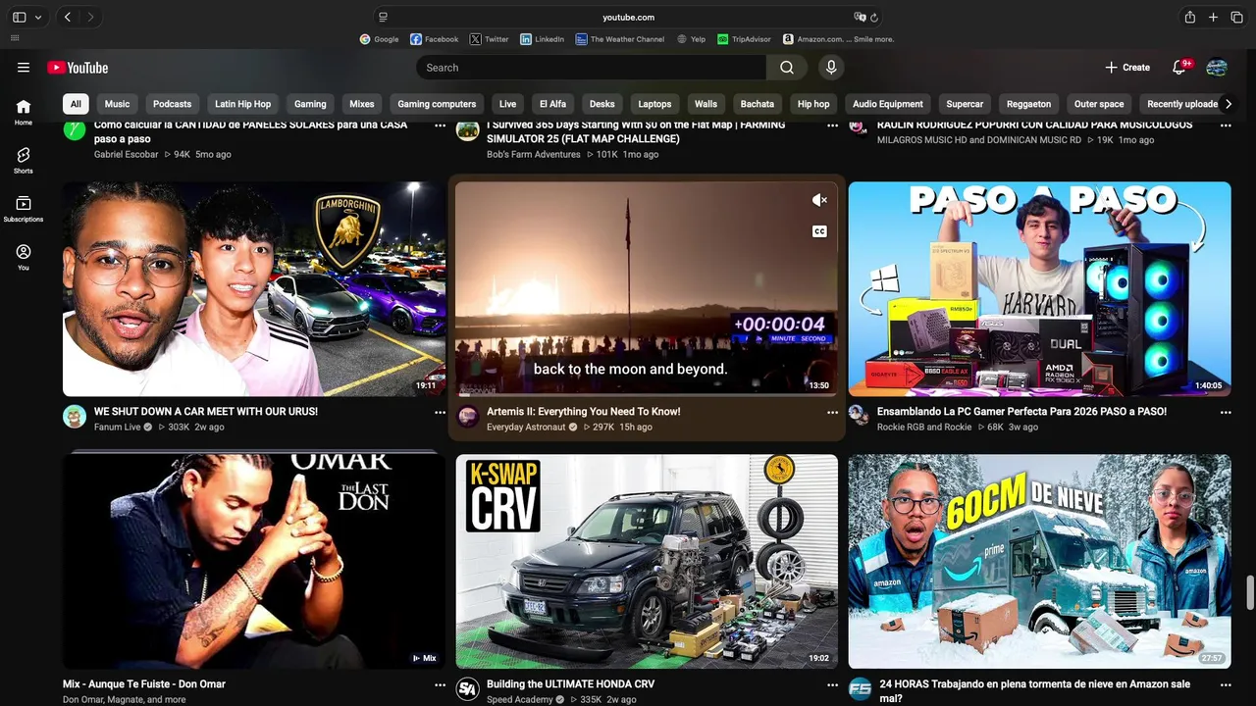
Task: Select the Latin Hip Hop chip
Action: coord(243,104)
